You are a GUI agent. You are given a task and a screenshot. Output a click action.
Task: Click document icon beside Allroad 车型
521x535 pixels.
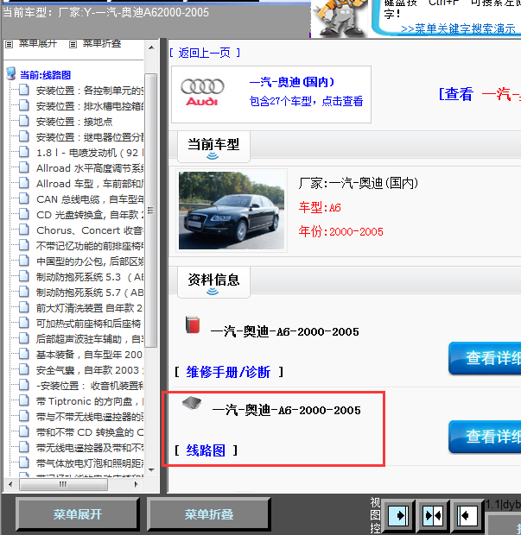pyautogui.click(x=23, y=183)
